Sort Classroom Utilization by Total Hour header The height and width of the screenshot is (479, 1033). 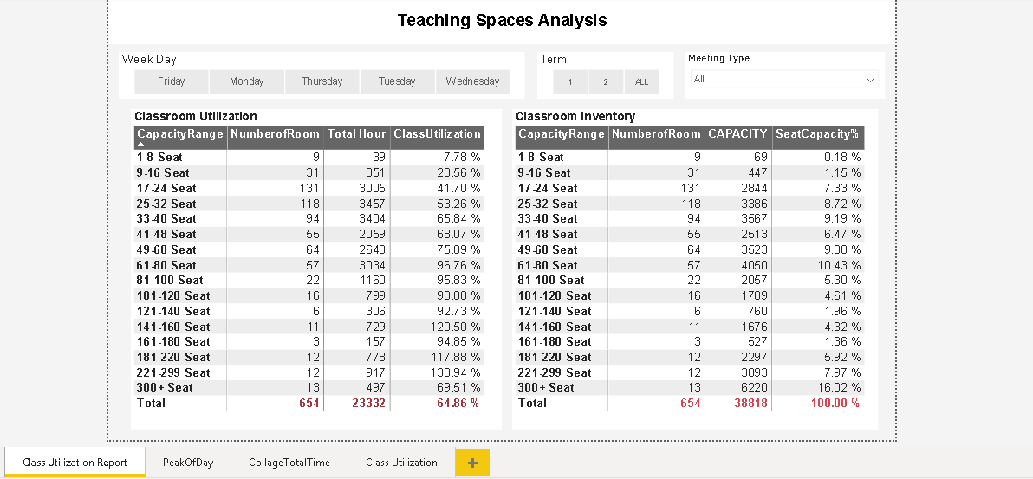357,134
